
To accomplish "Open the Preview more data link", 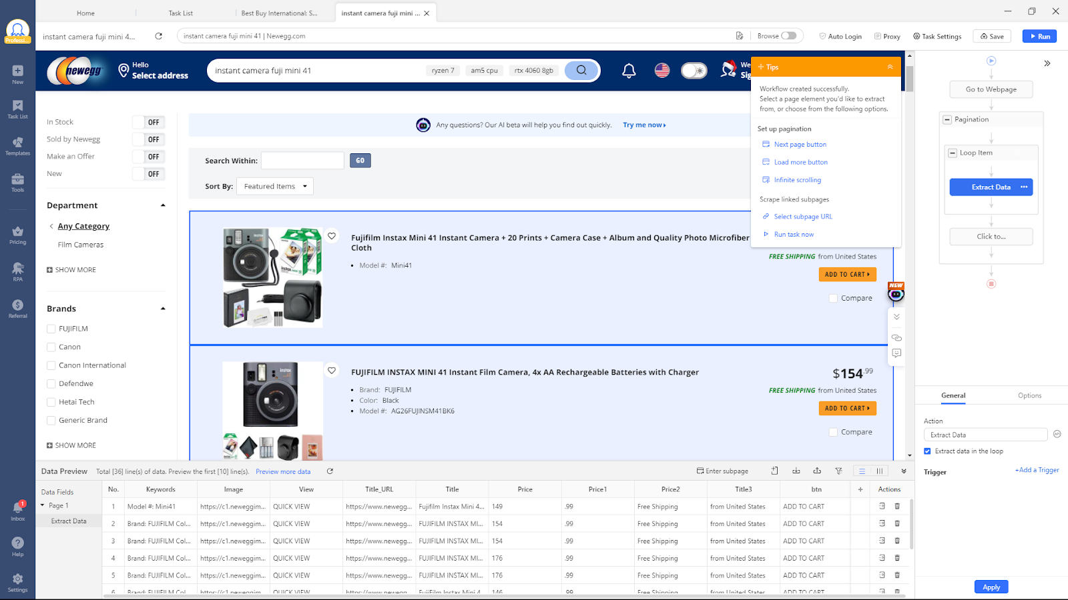I will pos(283,471).
